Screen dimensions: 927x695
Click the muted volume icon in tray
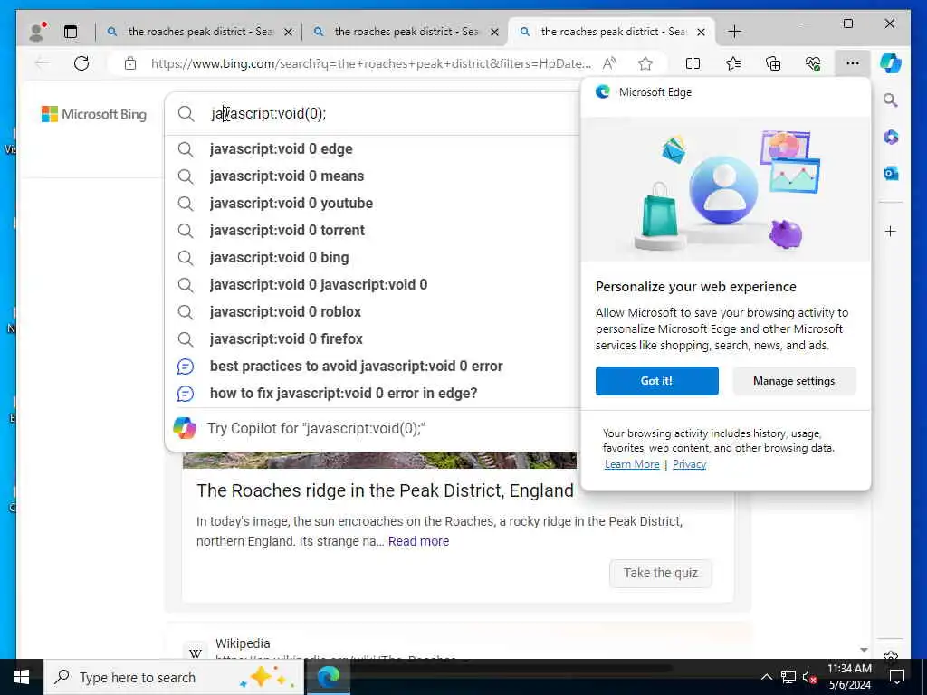click(x=809, y=677)
